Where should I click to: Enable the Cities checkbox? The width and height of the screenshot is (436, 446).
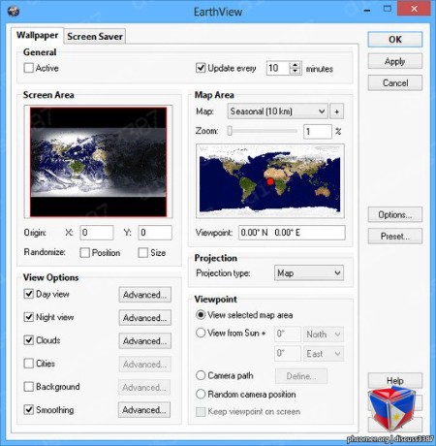pyautogui.click(x=29, y=364)
